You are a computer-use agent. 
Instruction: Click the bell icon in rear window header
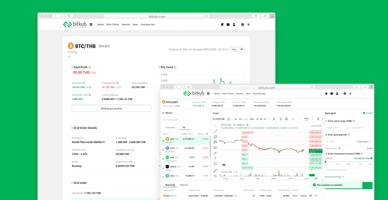222,24
